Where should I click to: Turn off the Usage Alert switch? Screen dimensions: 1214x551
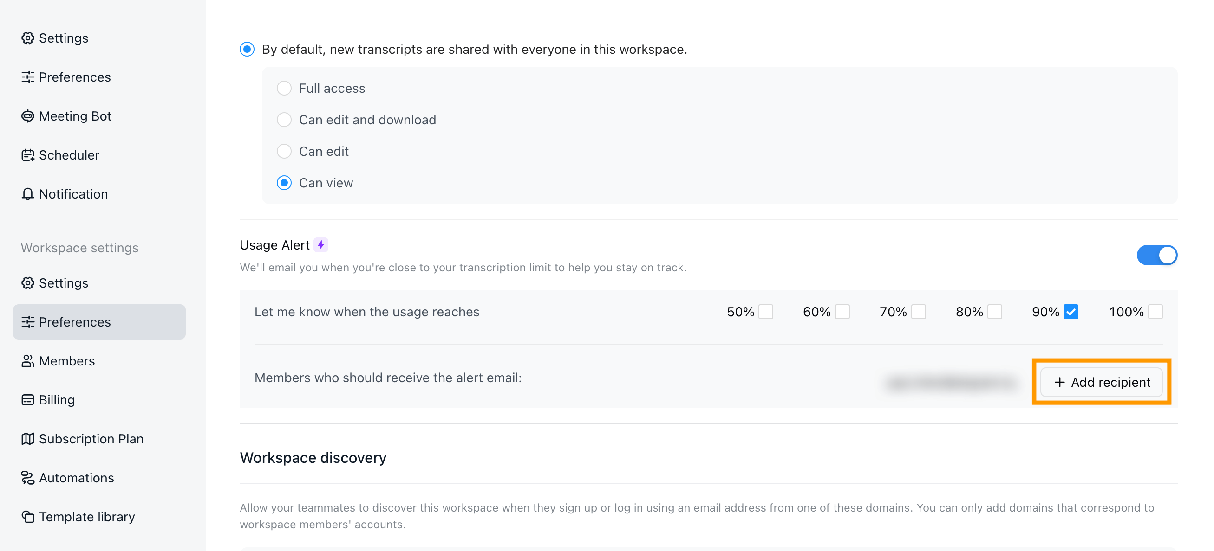tap(1156, 256)
